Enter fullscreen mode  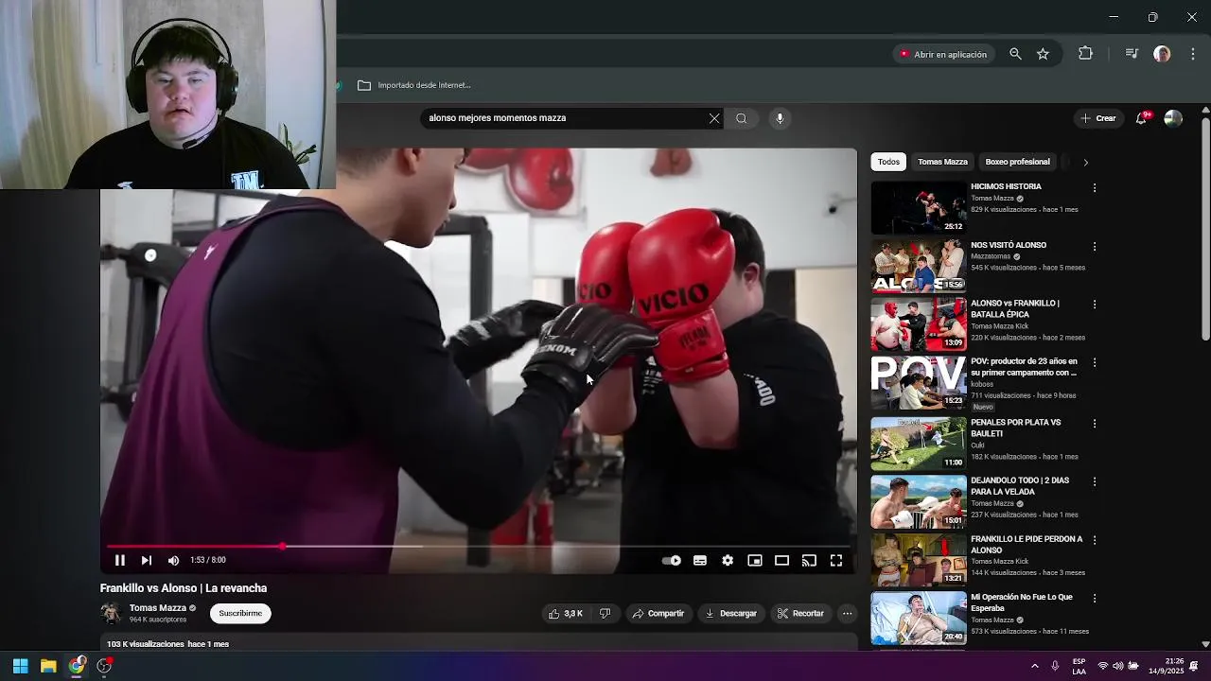tap(836, 560)
